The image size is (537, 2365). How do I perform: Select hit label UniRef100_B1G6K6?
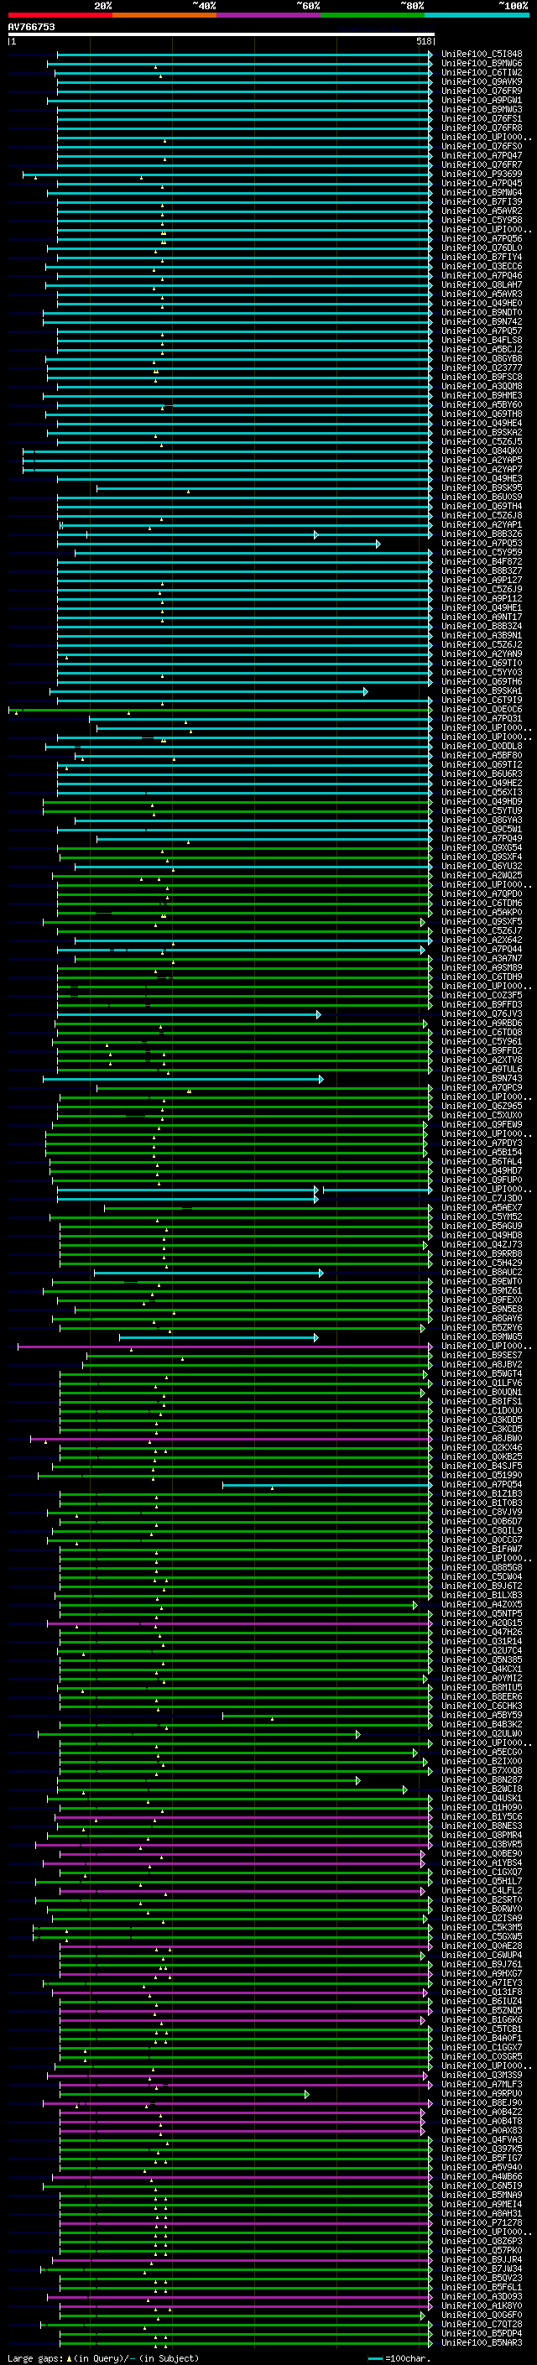(482, 2019)
